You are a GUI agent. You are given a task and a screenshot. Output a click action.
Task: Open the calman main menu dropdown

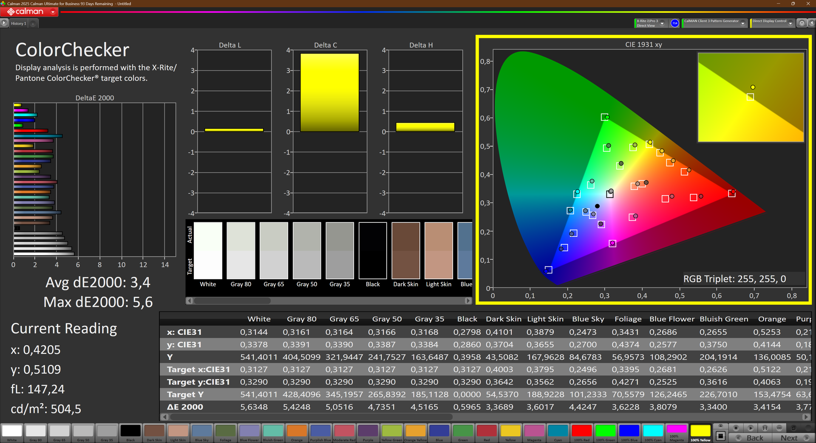click(53, 12)
